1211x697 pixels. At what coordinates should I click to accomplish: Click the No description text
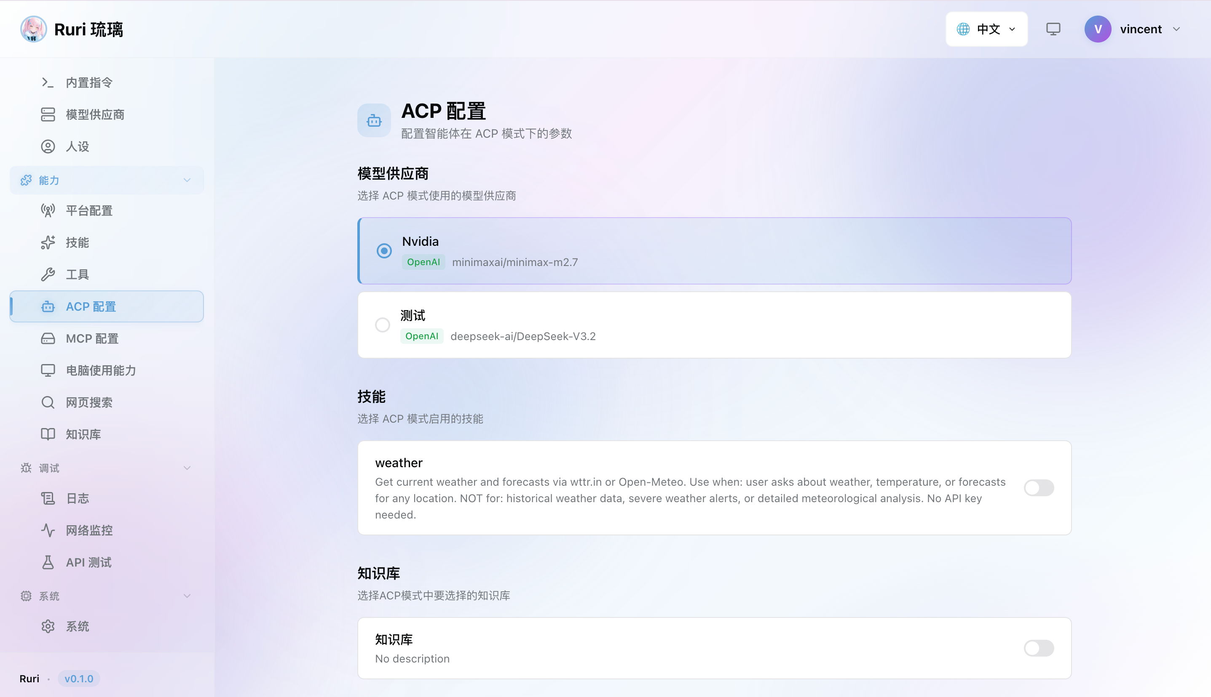412,659
